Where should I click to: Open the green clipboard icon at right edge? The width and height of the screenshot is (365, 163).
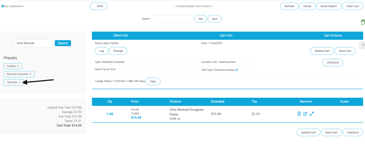pos(363,22)
